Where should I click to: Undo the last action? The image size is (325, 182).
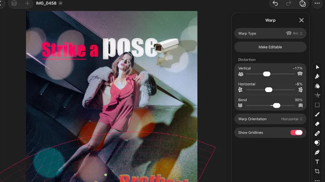[275, 3]
